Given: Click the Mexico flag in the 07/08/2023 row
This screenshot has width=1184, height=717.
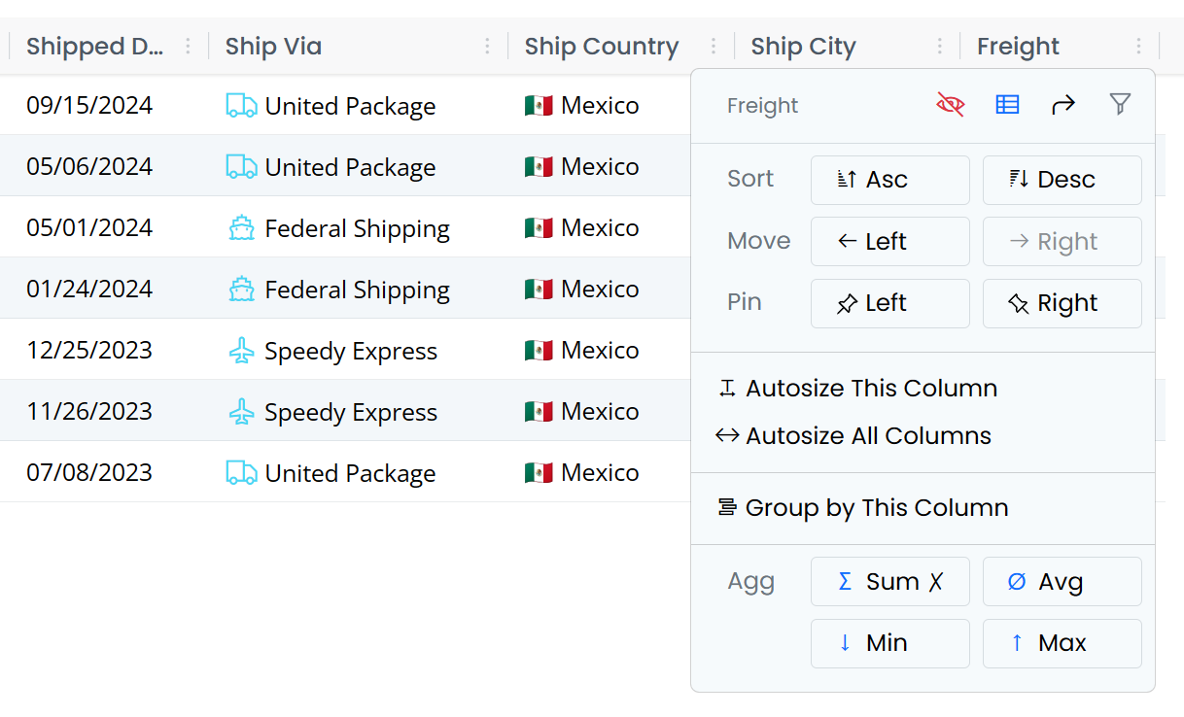Looking at the screenshot, I should tap(539, 473).
